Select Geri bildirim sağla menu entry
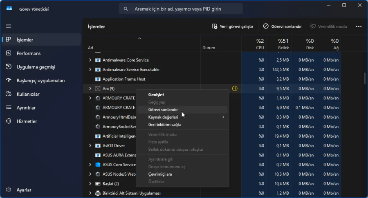 coord(182,125)
